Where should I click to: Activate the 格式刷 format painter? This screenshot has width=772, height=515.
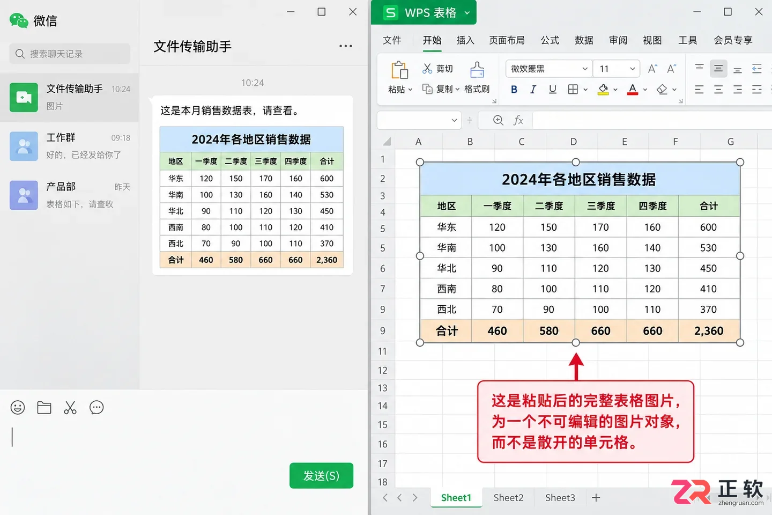tap(477, 78)
